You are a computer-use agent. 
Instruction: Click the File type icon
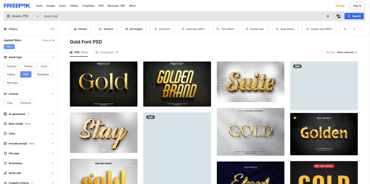pyautogui.click(x=5, y=153)
